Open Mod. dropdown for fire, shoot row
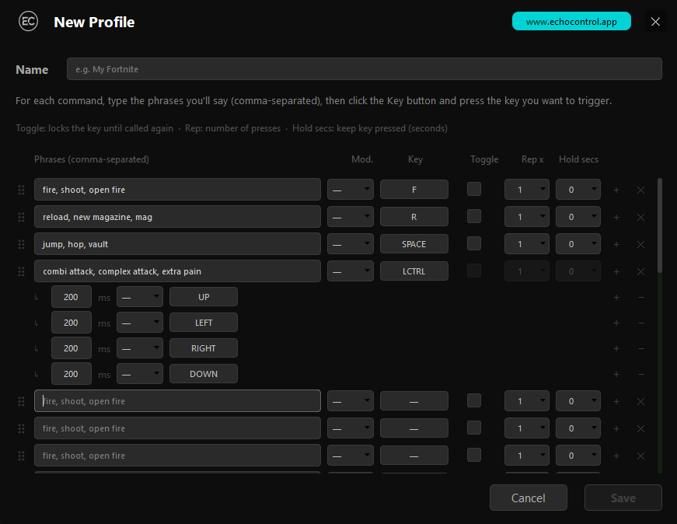 coord(350,190)
